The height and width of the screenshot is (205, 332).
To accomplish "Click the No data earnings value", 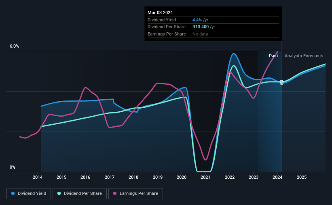I will pos(200,34).
